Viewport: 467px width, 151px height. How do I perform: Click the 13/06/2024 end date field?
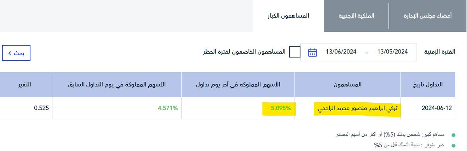pyautogui.click(x=341, y=52)
